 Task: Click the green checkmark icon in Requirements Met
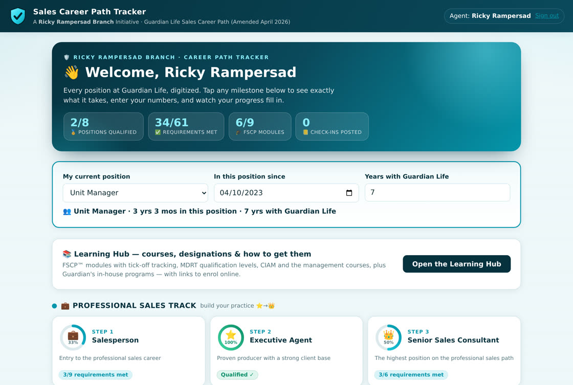158,132
